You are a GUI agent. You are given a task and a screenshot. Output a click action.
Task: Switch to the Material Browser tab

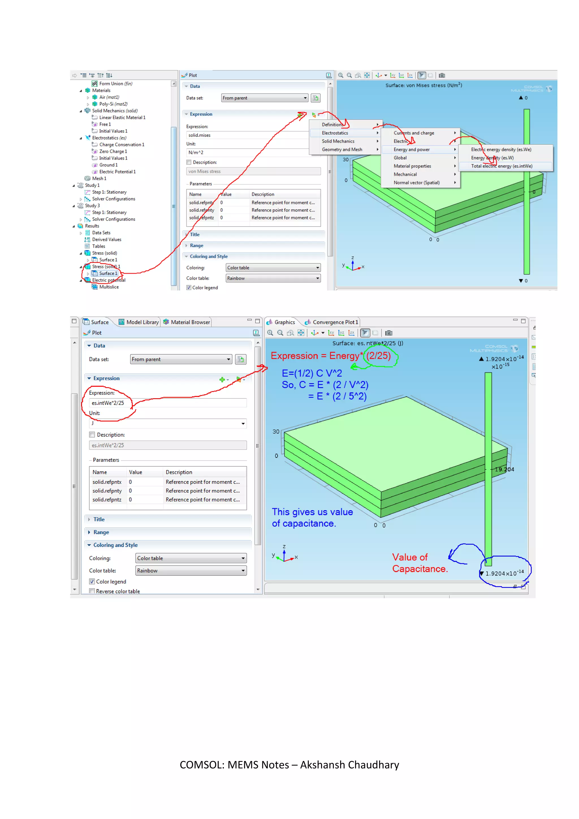[187, 322]
